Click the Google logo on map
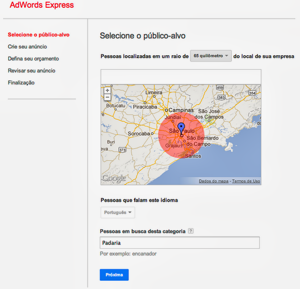Screen dimensions: 300x289 114,179
